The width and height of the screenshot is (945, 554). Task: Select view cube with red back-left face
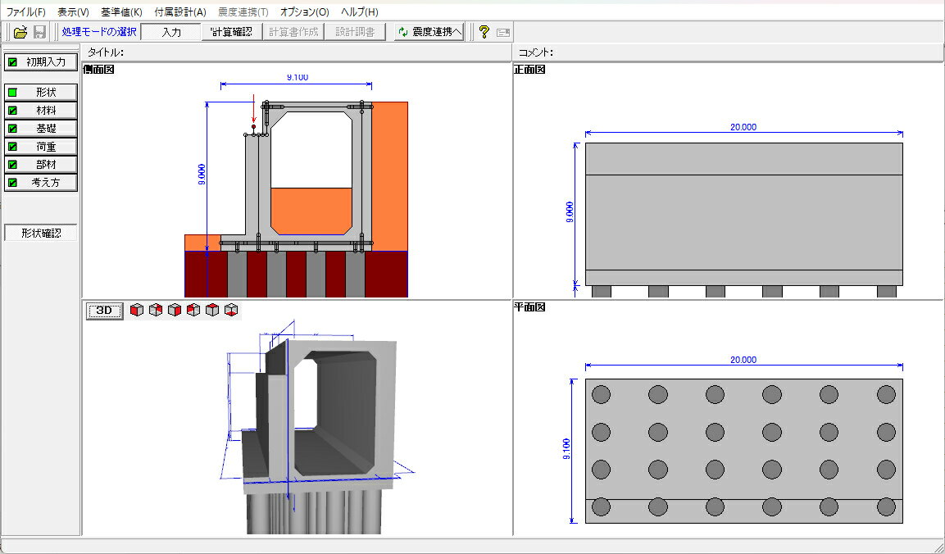(x=193, y=311)
